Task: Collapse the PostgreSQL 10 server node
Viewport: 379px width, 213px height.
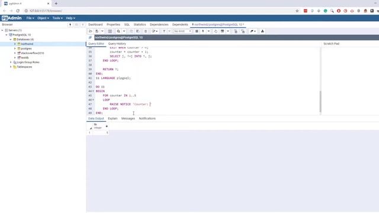Action: pos(7,35)
